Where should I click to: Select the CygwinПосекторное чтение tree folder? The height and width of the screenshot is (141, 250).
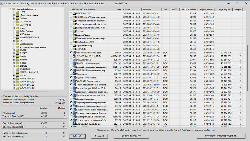tap(33, 47)
